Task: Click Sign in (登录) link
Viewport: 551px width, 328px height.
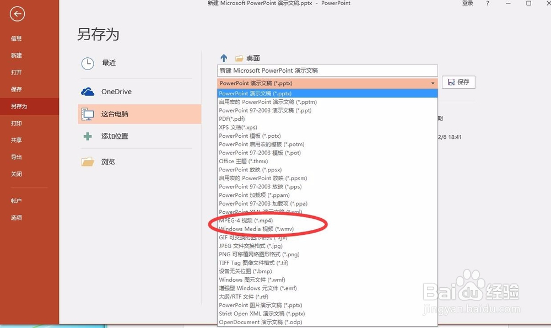Action: [467, 3]
